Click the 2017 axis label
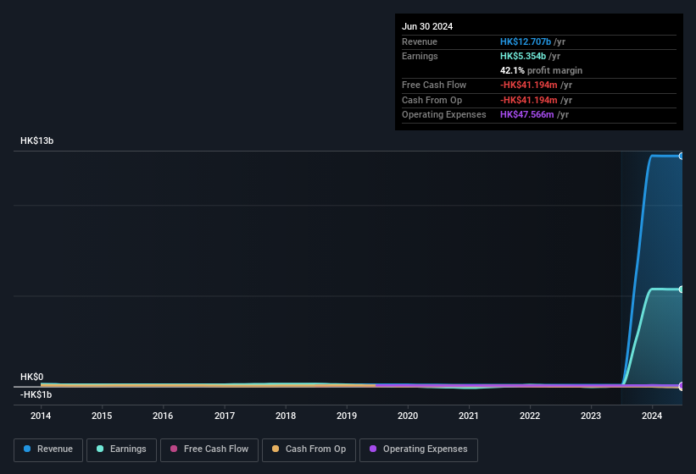The width and height of the screenshot is (696, 474). 225,416
